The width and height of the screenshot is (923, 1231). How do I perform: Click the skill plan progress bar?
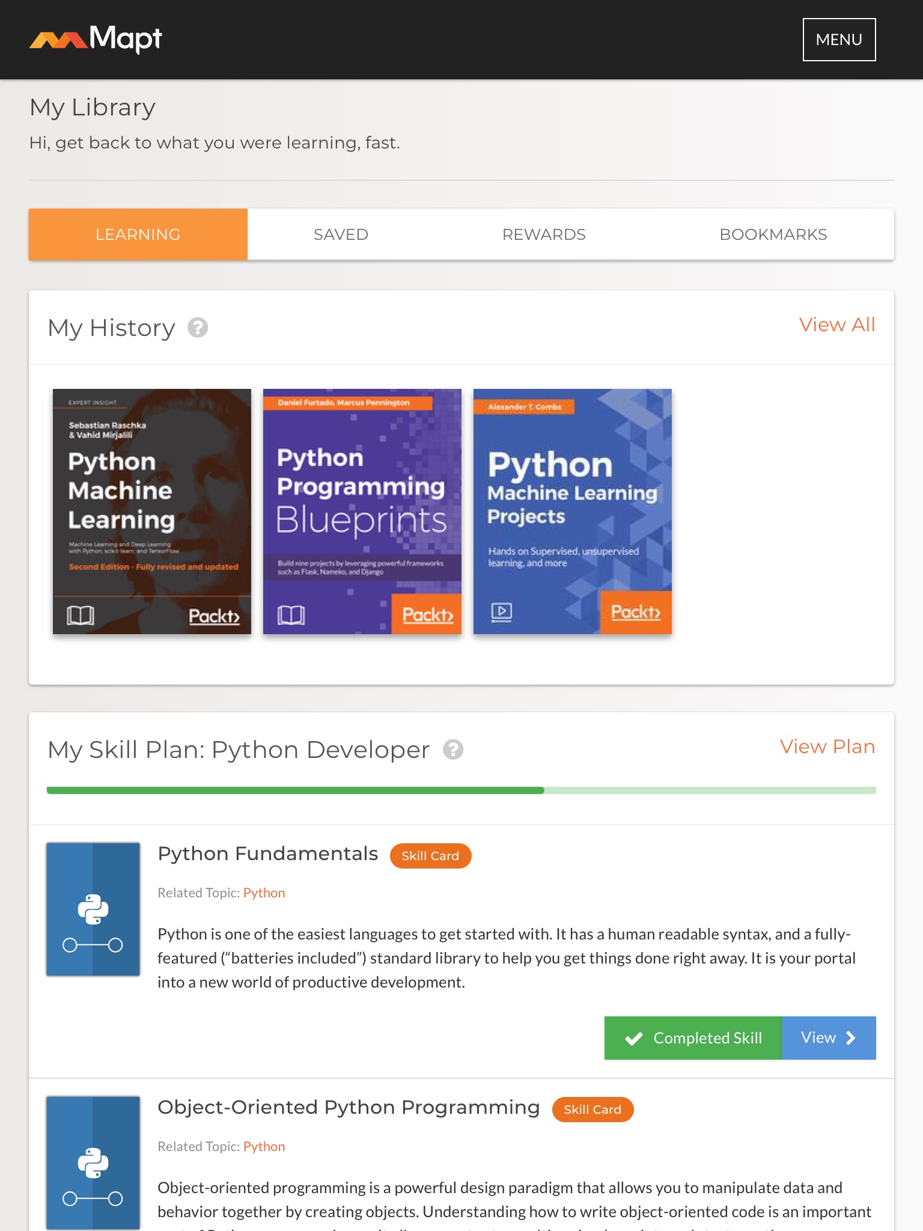pyautogui.click(x=461, y=790)
